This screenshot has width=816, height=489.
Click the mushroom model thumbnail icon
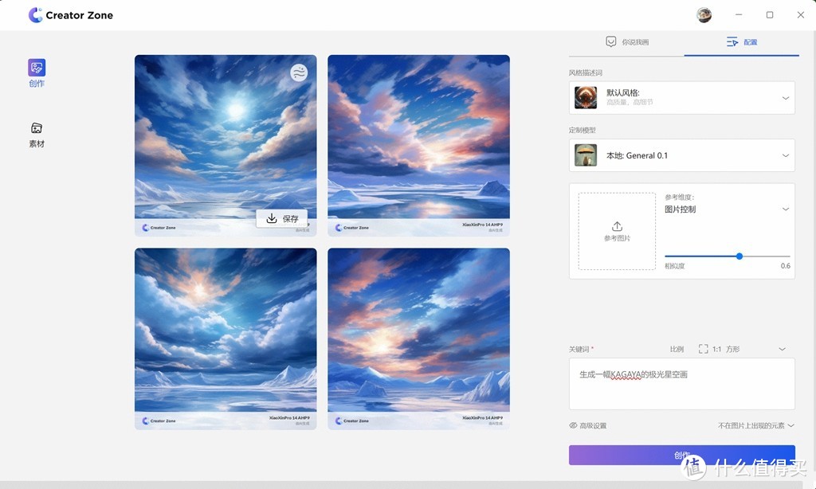(x=586, y=155)
